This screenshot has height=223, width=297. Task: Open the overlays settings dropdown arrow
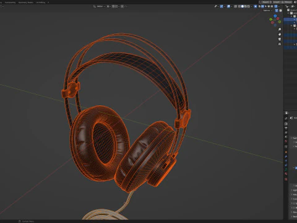[x=231, y=6]
